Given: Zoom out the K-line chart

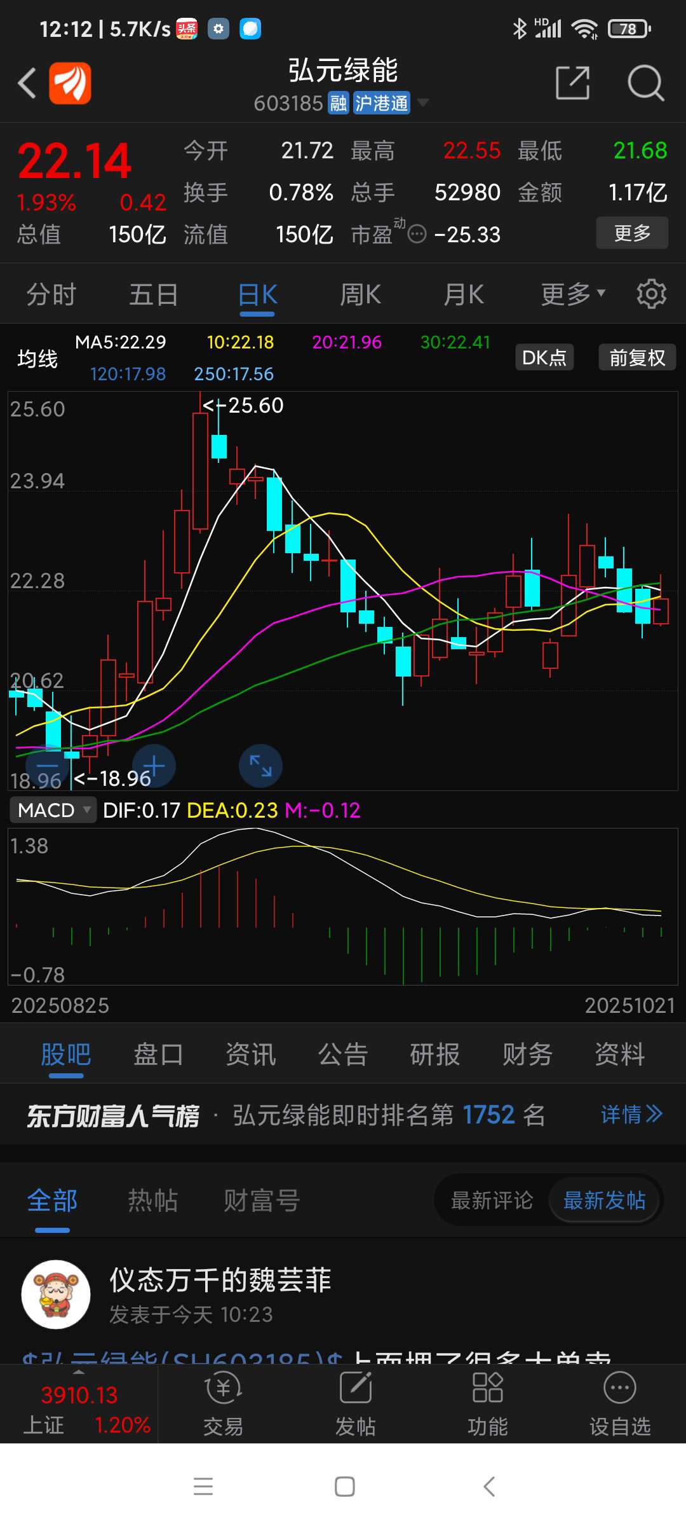Looking at the screenshot, I should [48, 766].
